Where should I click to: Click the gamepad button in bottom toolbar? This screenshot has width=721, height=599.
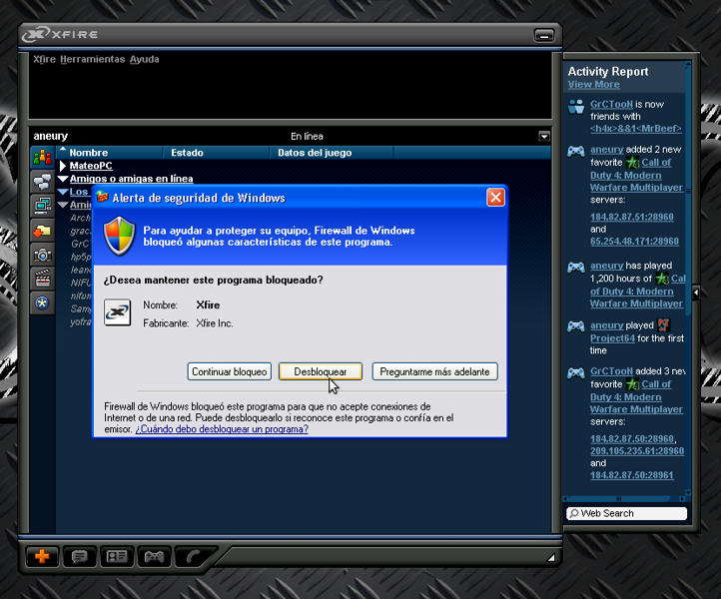(154, 557)
